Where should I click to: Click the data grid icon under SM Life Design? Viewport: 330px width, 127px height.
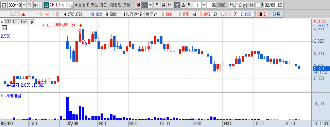tap(4, 28)
